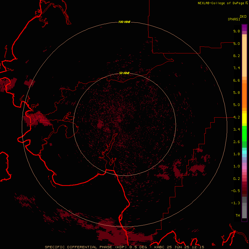
Task: Click the NEXLAB-College of DuPage credit text
Action: (221, 3)
